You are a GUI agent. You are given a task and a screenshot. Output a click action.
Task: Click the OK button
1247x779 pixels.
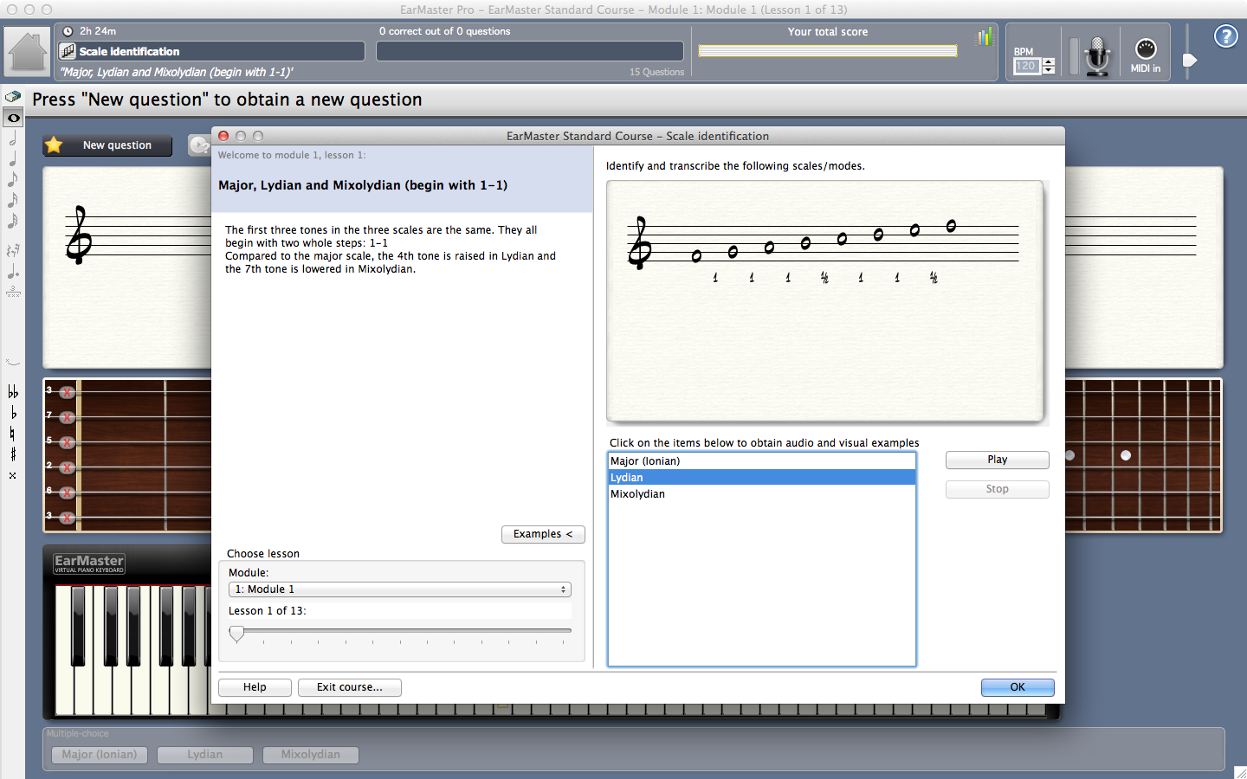coord(1017,687)
